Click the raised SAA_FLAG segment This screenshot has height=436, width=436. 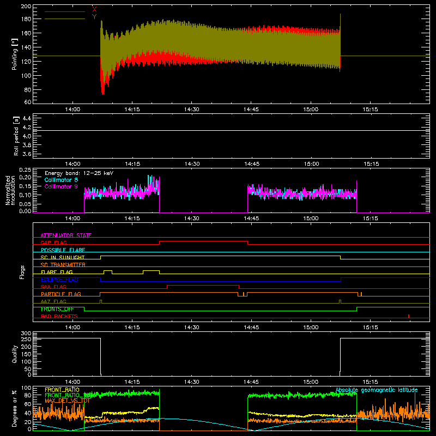[203, 285]
